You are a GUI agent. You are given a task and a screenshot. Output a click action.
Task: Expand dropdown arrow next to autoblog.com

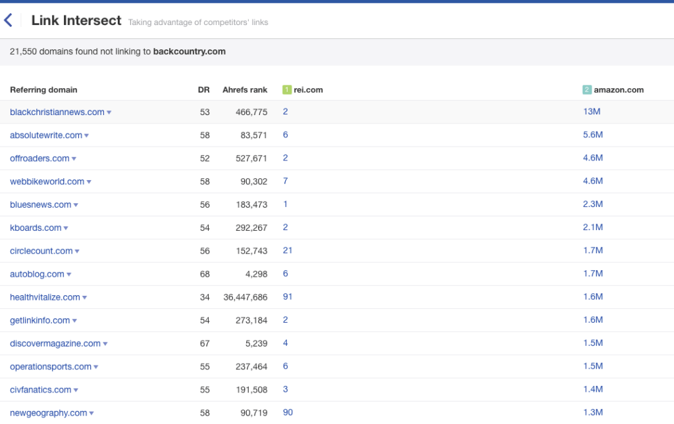68,275
